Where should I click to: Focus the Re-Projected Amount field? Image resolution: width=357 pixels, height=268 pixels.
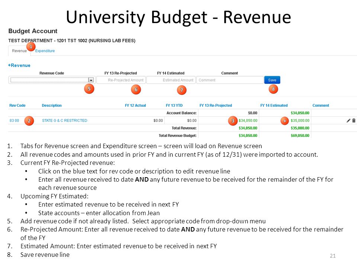121,80
